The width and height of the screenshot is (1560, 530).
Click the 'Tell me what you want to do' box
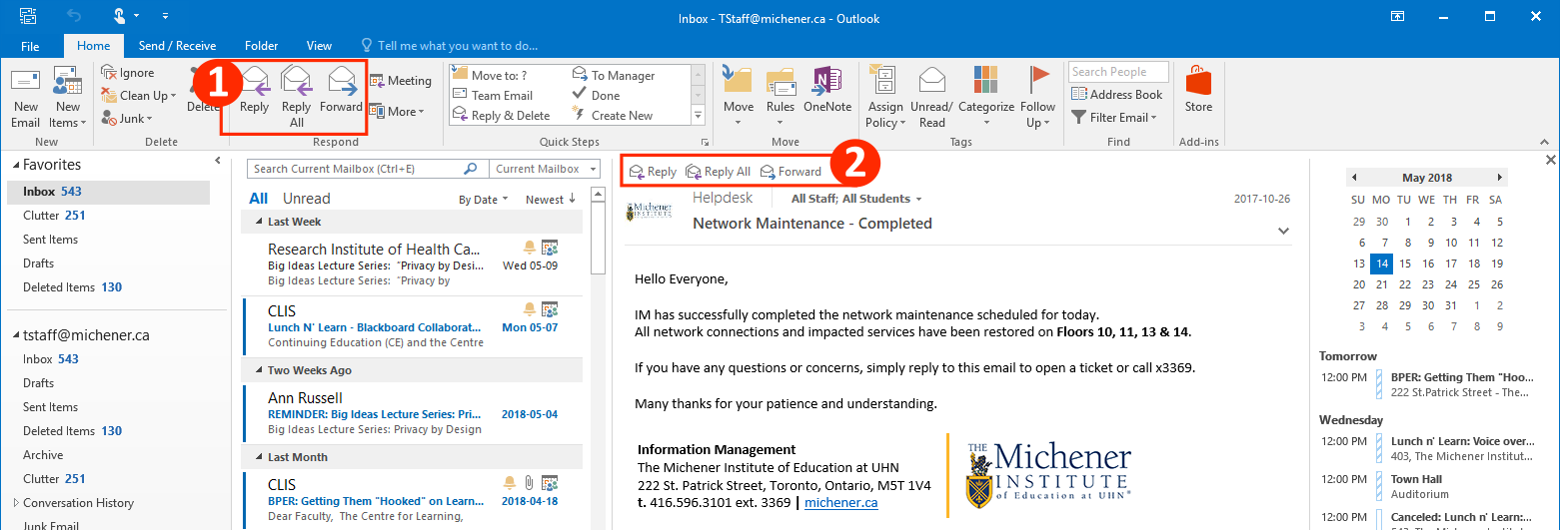[x=450, y=46]
